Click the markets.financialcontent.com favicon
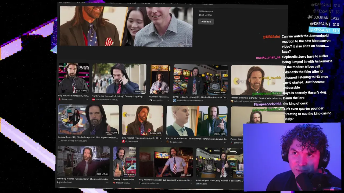 tap(175, 101)
